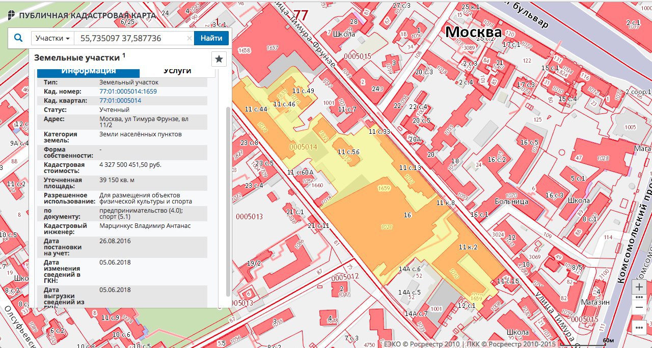Click the Москва city label on the map
Screen dimensions: 652x348
(473, 32)
